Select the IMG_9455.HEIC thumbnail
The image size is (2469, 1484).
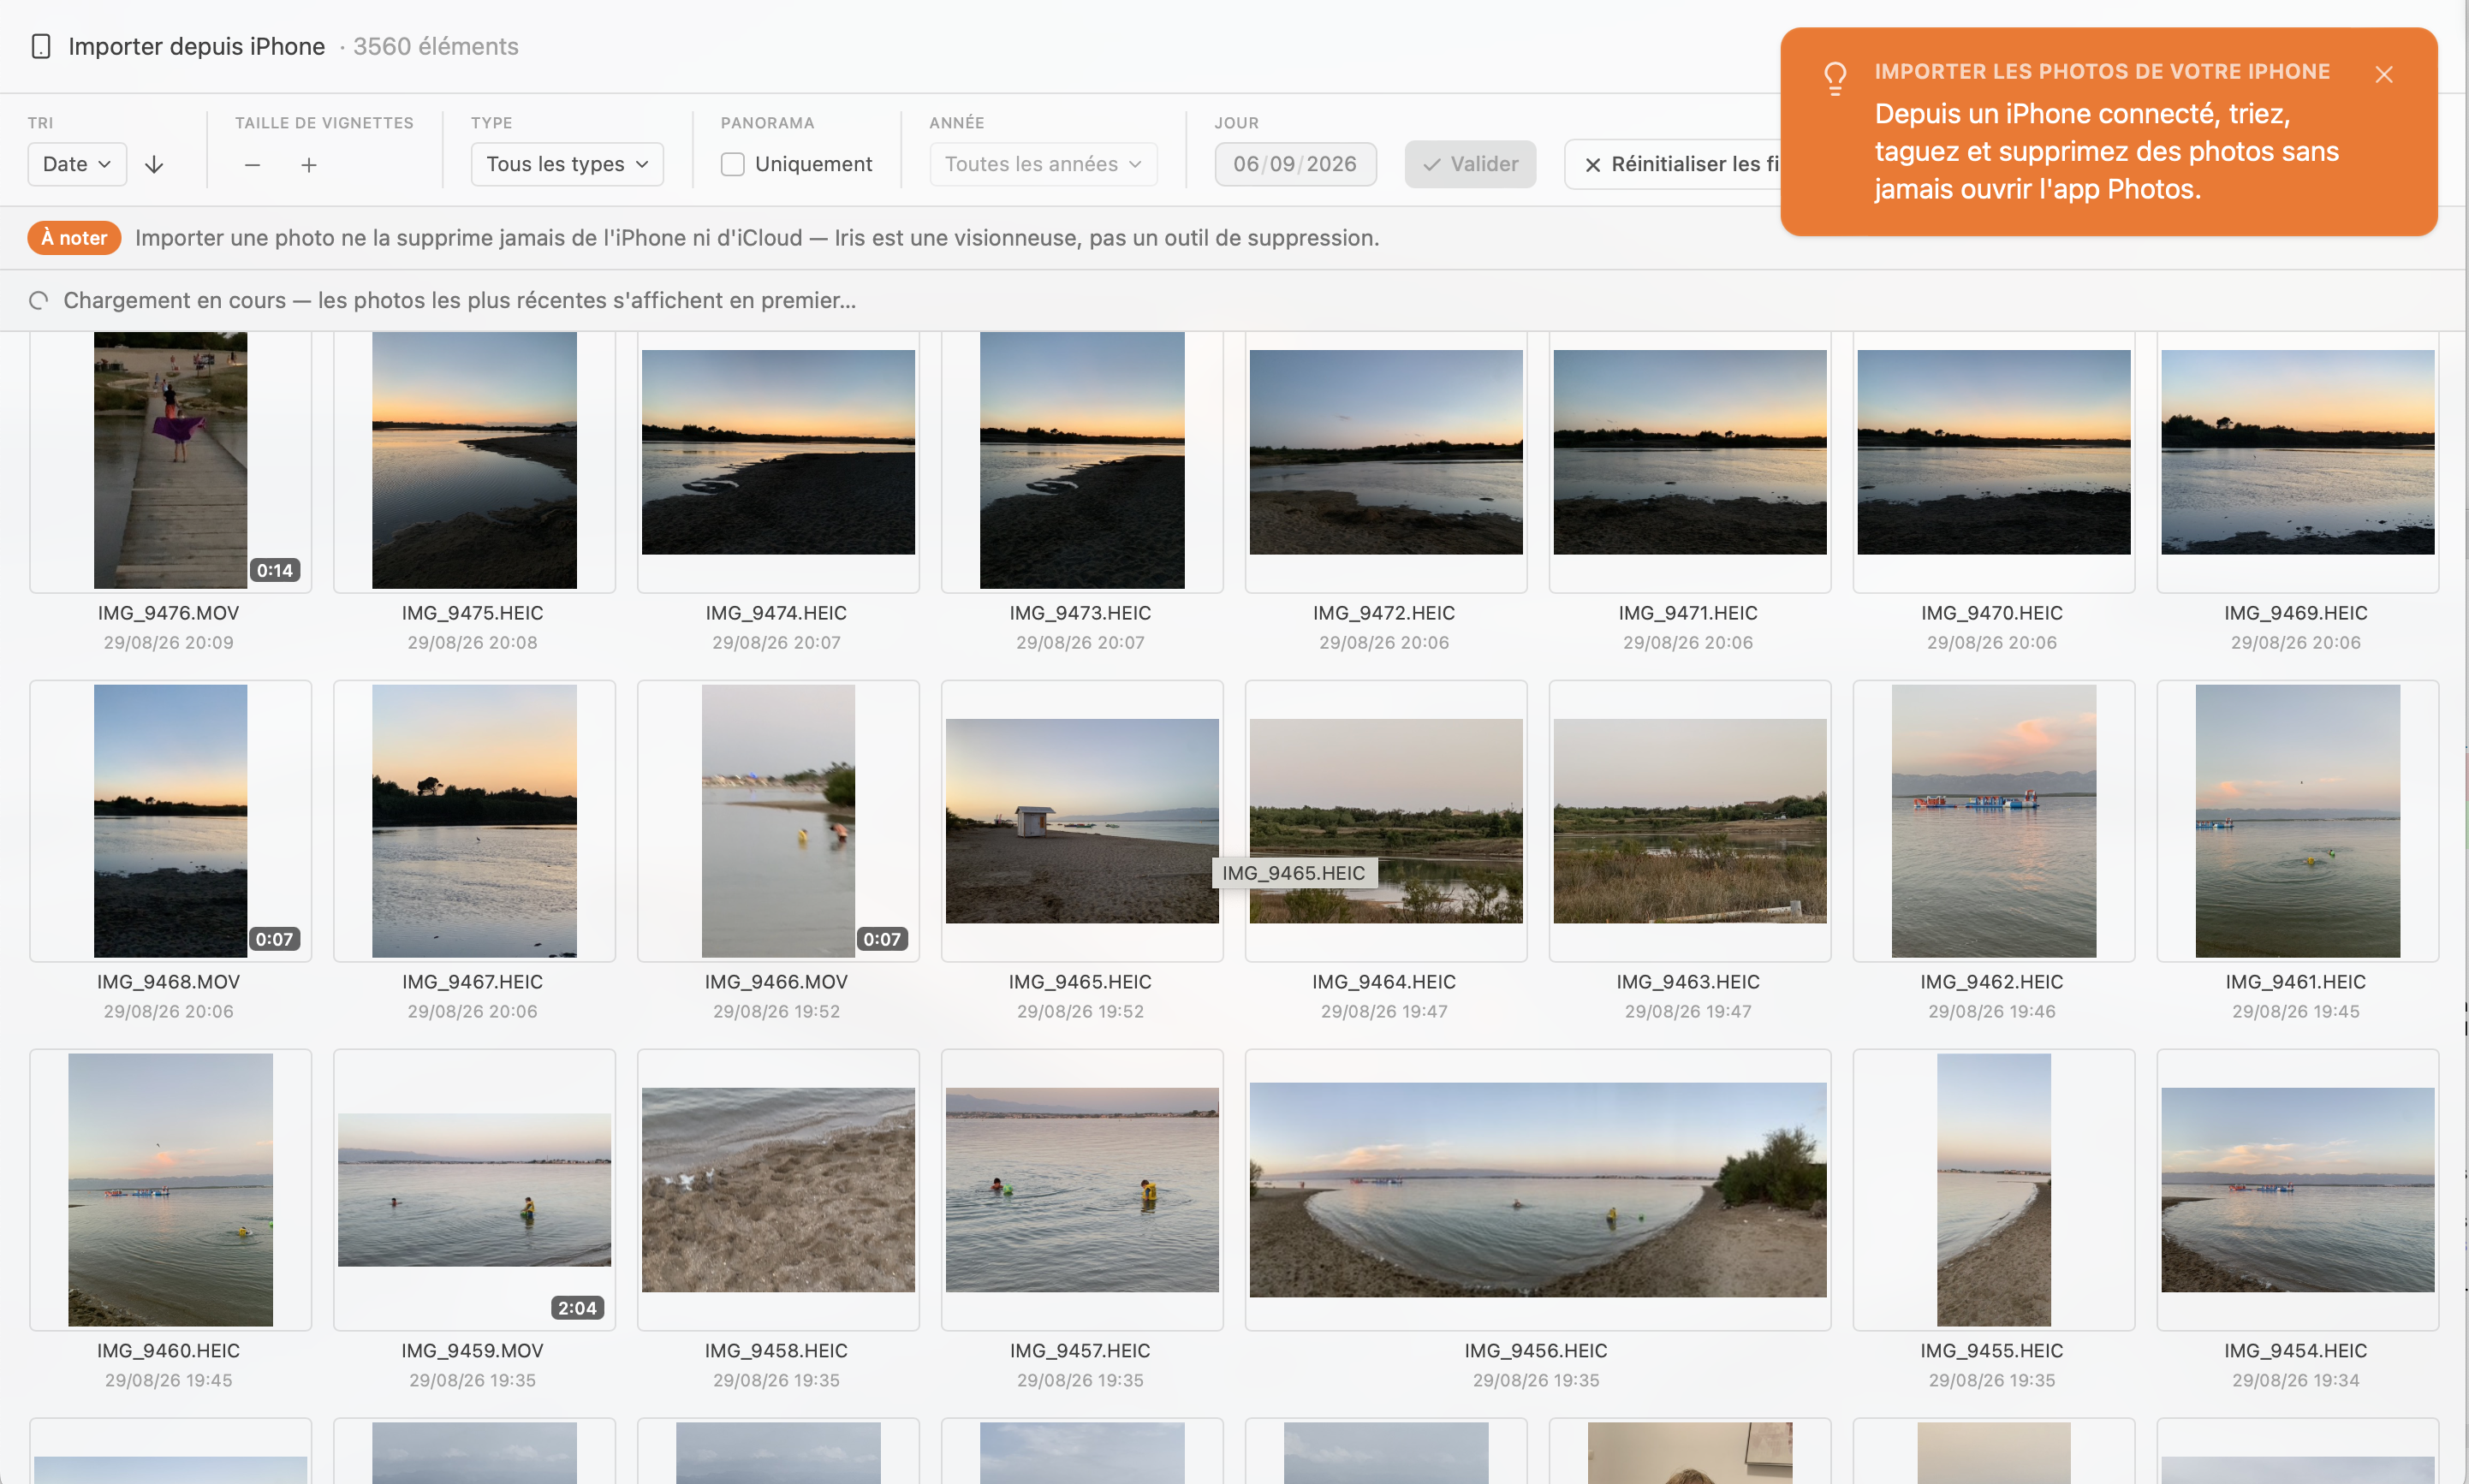pos(1994,1190)
